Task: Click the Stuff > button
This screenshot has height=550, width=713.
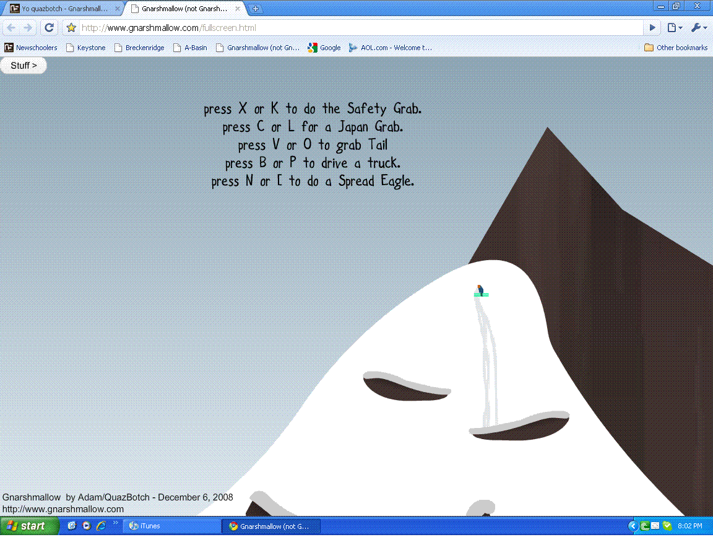Action: [24, 65]
